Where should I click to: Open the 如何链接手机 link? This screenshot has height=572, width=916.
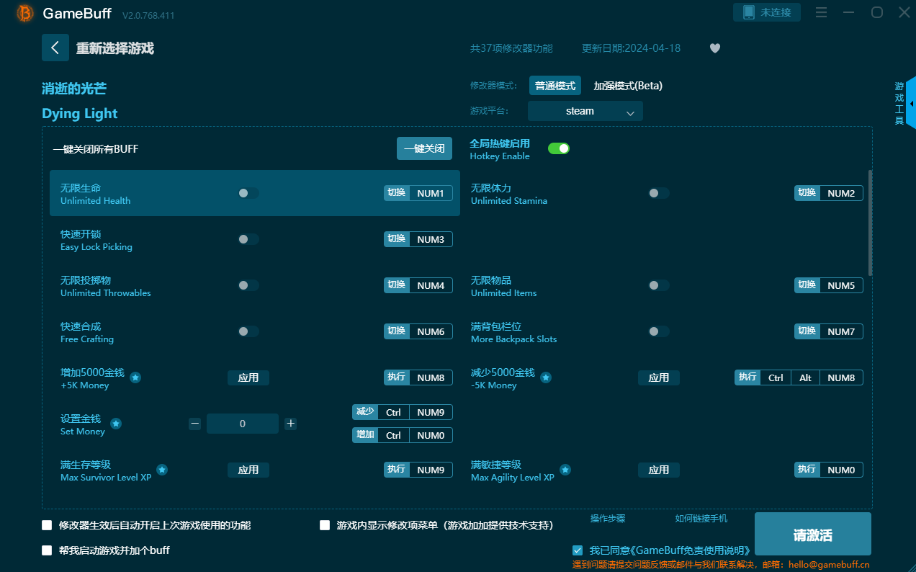pyautogui.click(x=701, y=519)
